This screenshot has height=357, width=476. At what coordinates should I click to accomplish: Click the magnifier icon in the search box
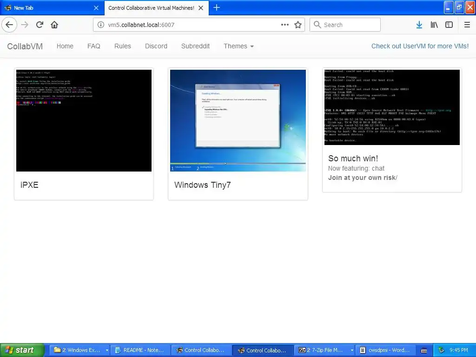coord(317,25)
